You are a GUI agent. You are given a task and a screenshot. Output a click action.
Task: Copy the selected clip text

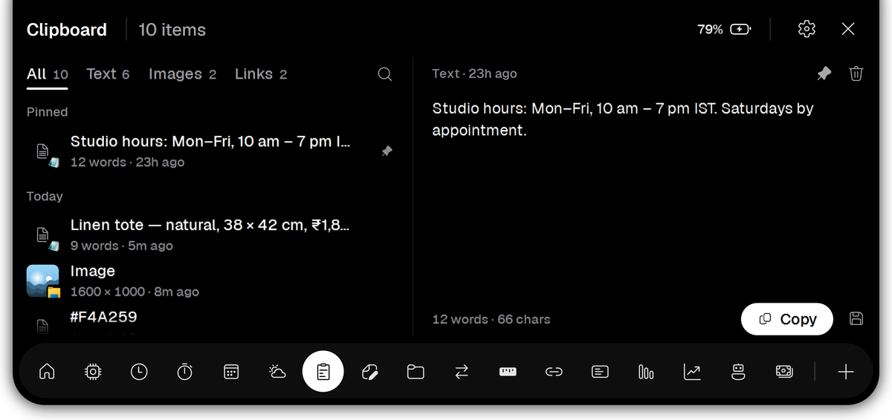(787, 319)
